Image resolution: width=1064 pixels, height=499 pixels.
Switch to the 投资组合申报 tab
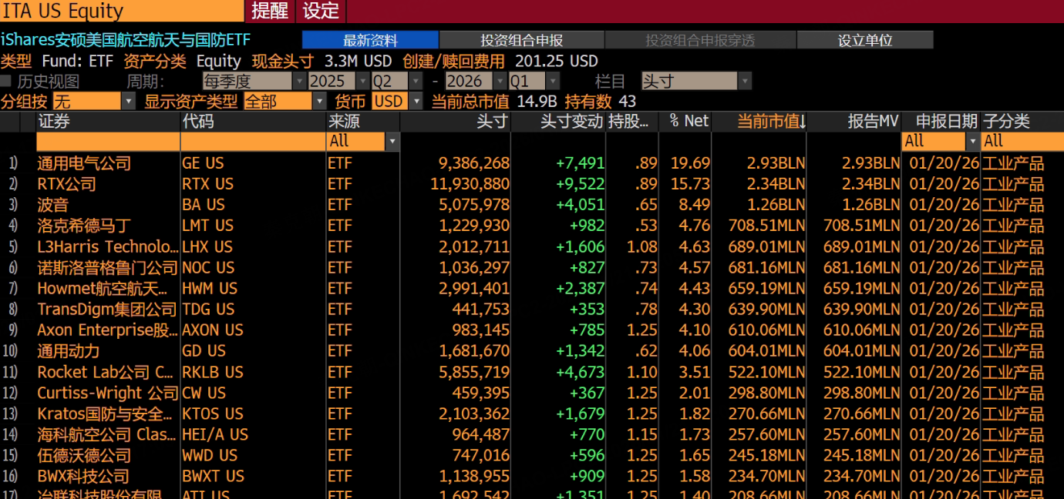522,40
